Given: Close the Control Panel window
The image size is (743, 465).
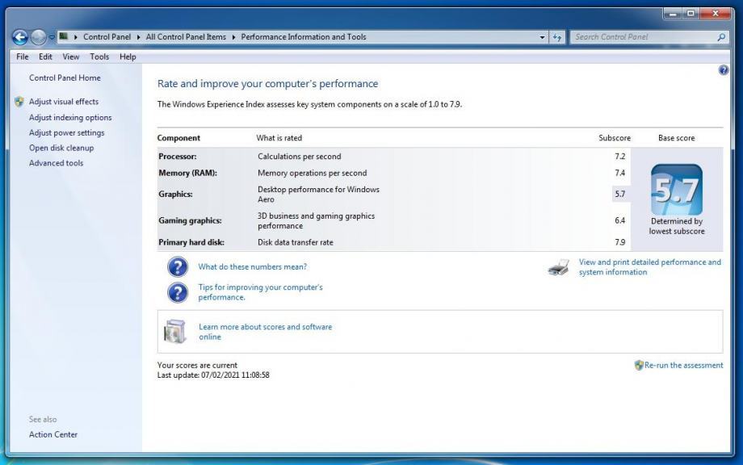Looking at the screenshot, I should point(715,13).
